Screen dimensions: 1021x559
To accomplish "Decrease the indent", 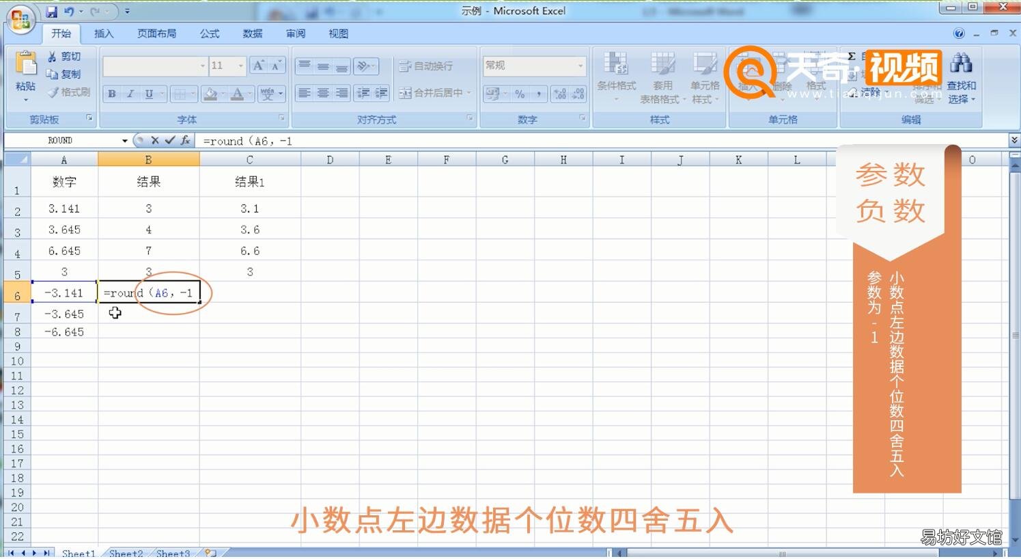I will coord(363,93).
